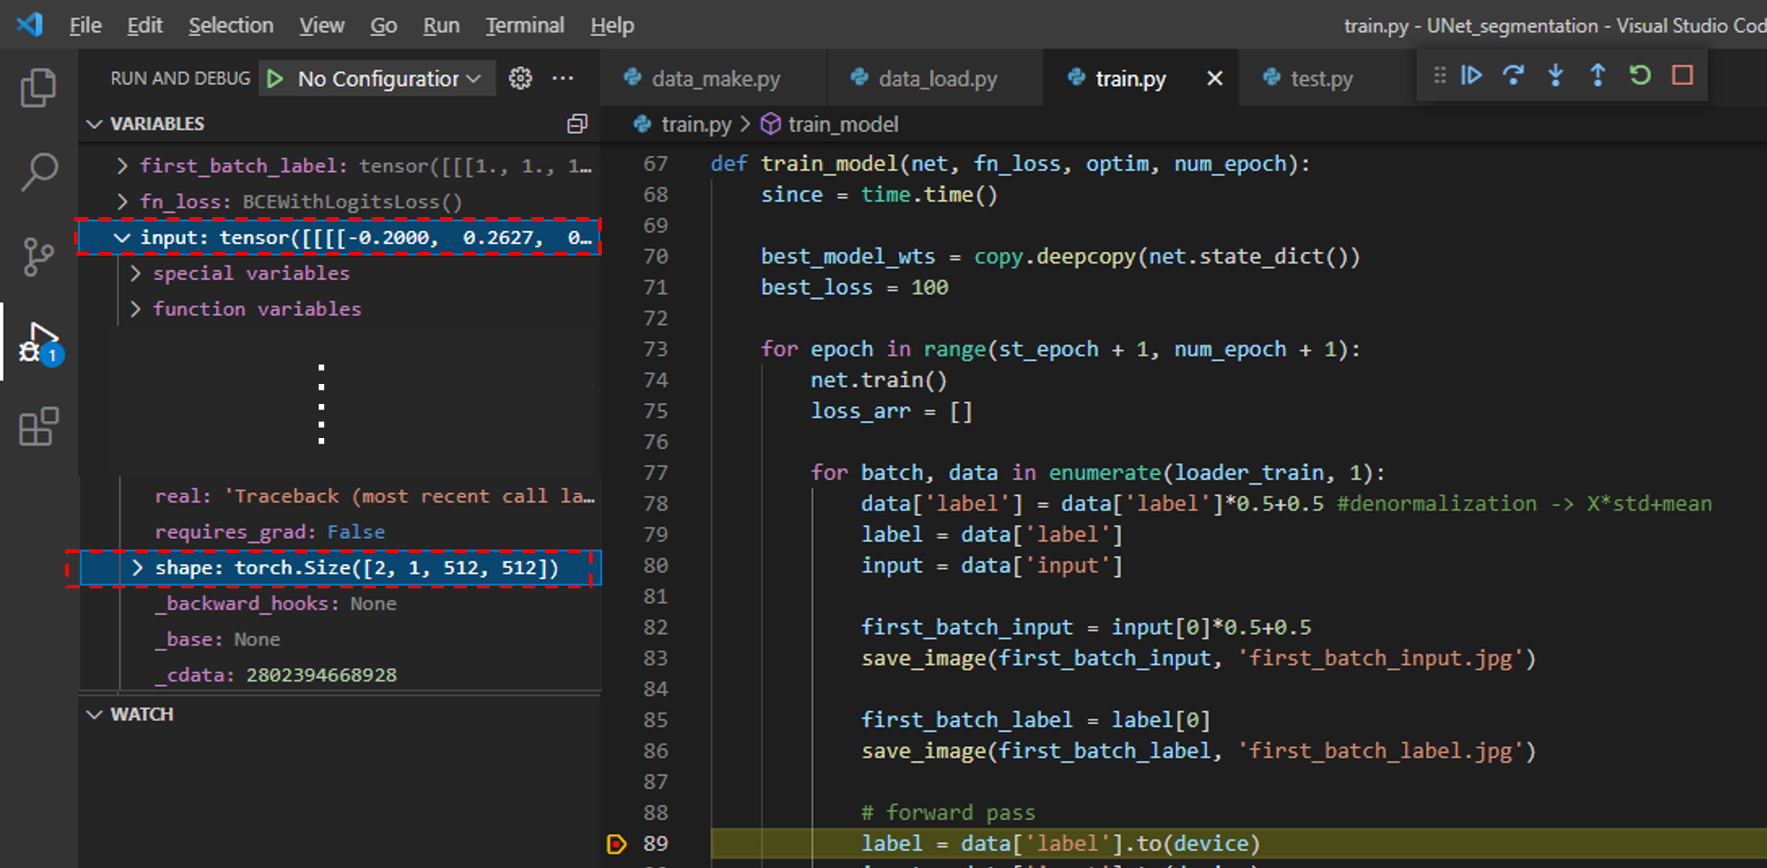
Task: Stop debugging with the red square
Action: [1683, 75]
